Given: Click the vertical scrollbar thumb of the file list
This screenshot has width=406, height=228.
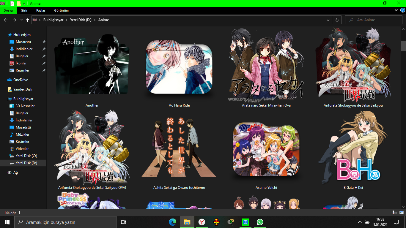Looking at the screenshot, I should pyautogui.click(x=403, y=46).
